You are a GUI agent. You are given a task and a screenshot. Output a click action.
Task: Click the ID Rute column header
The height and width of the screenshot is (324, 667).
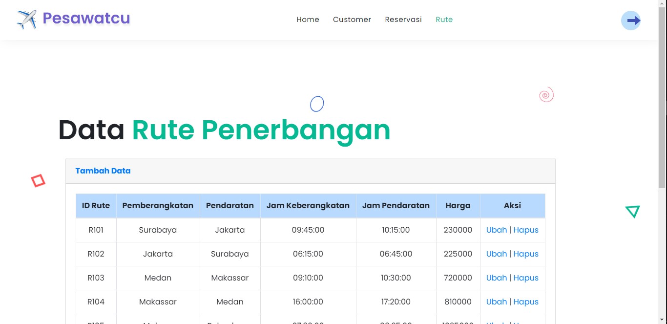[x=96, y=206]
